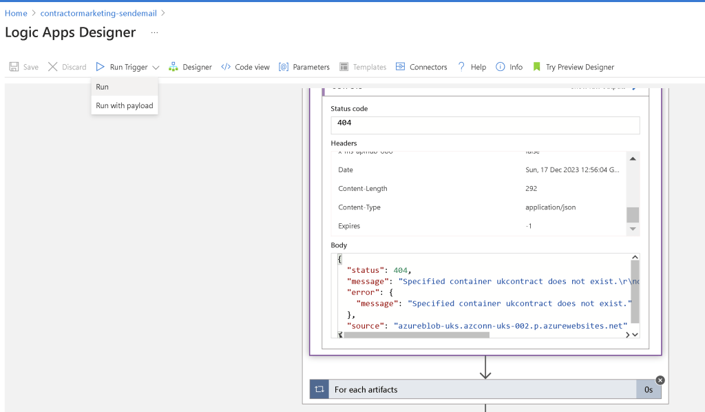Open the Parameters panel
705x412 pixels.
click(x=311, y=67)
